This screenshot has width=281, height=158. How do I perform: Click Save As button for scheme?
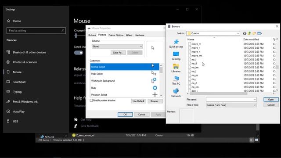pyautogui.click(x=118, y=53)
